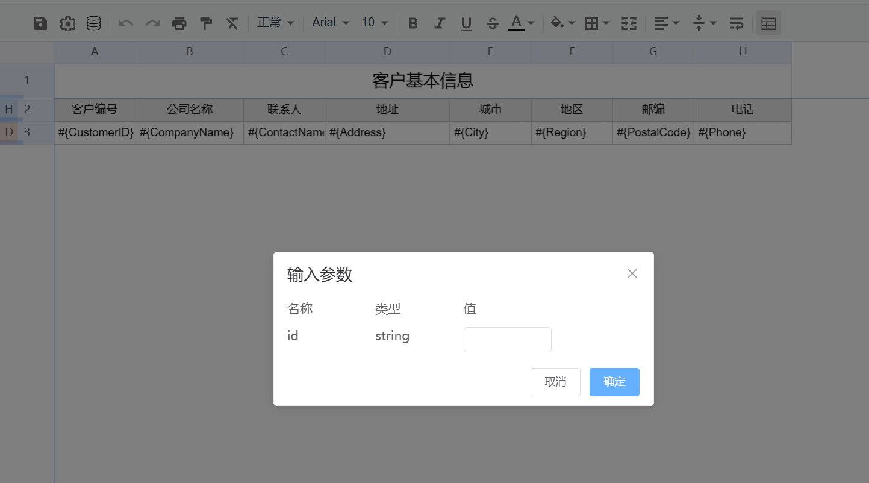Open the 正常 format dropdown
Image resolution: width=869 pixels, height=483 pixels.
pyautogui.click(x=275, y=23)
